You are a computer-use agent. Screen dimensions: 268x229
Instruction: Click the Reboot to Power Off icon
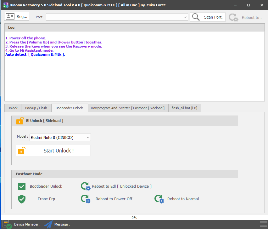[85, 199]
